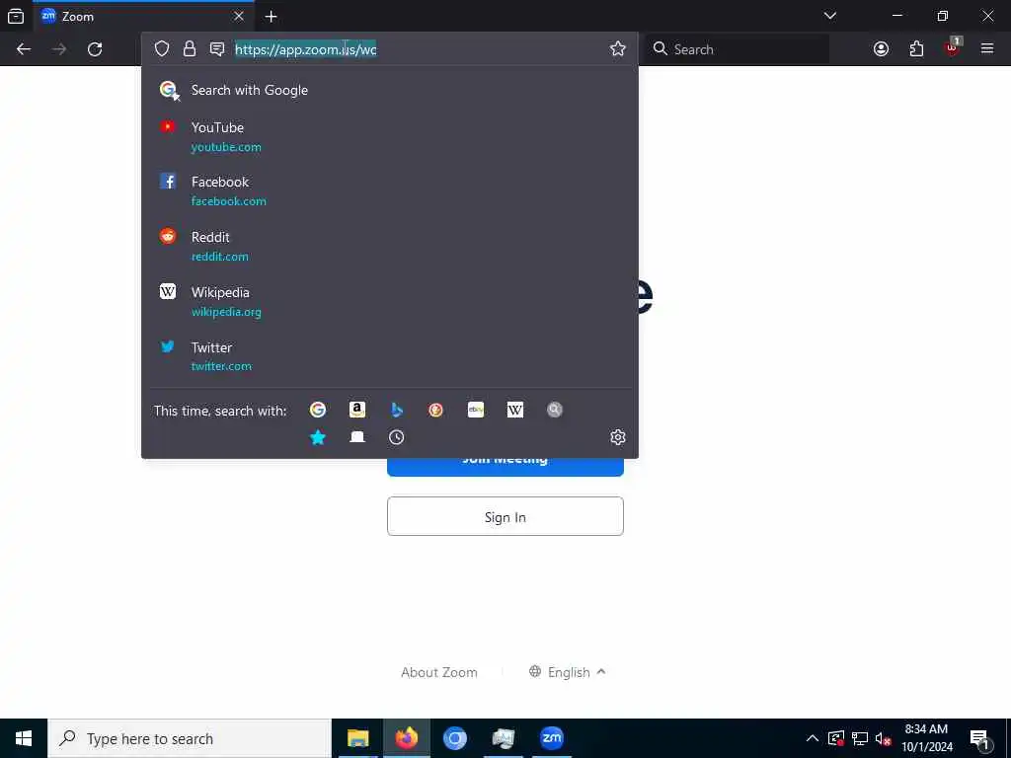This screenshot has height=758, width=1011.
Task: Select the Wikipedia suggestion row
Action: pos(390,302)
